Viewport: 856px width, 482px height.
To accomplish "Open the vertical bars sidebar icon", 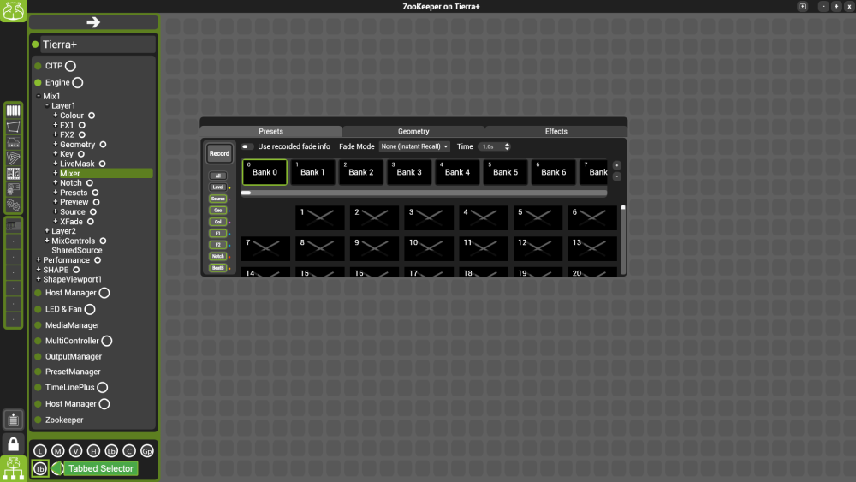I will 13,110.
